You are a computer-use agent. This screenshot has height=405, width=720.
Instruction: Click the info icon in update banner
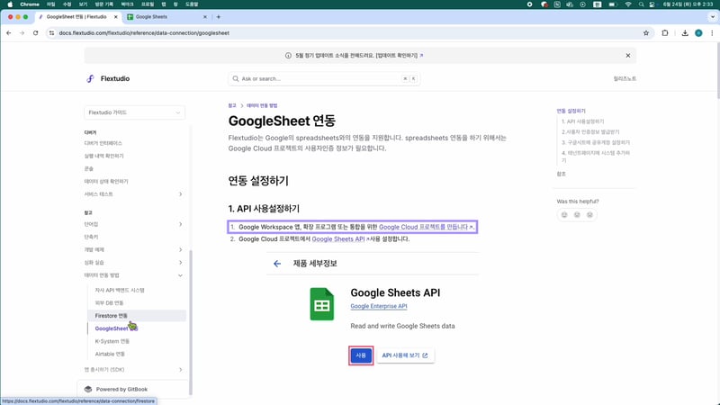pos(288,56)
